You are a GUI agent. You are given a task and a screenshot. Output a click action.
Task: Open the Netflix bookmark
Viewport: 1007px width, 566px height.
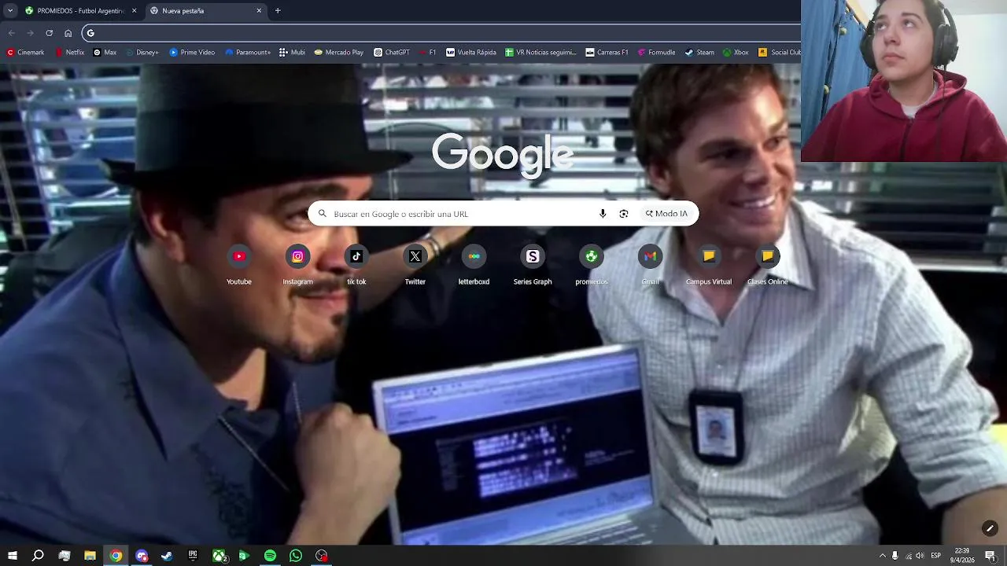coord(69,53)
